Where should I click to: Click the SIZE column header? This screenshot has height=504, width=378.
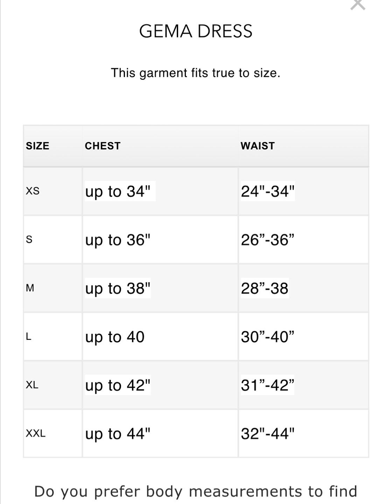click(x=37, y=146)
